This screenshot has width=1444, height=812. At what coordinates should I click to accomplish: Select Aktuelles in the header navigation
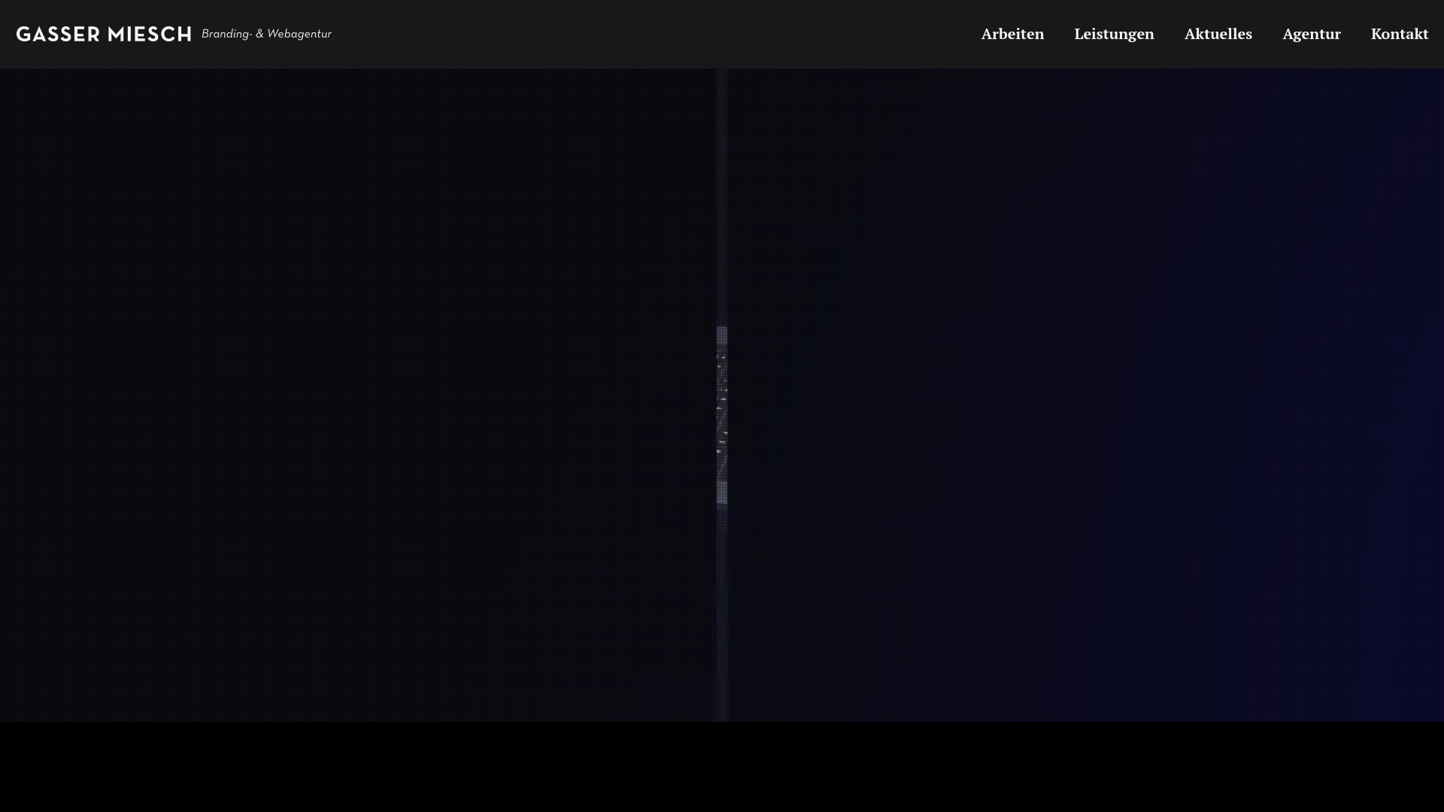[1218, 34]
